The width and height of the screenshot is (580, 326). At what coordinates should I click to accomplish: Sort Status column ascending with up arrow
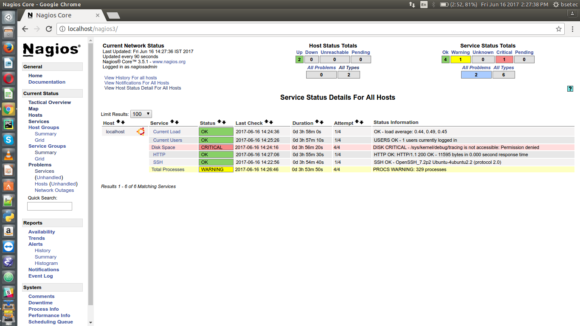click(x=219, y=122)
